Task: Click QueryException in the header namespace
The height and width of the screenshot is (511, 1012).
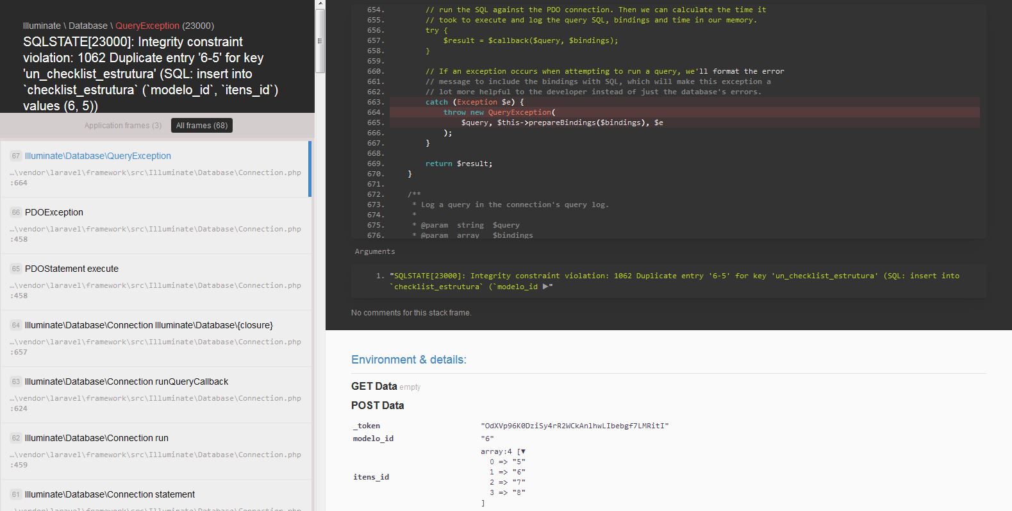Action: (147, 26)
